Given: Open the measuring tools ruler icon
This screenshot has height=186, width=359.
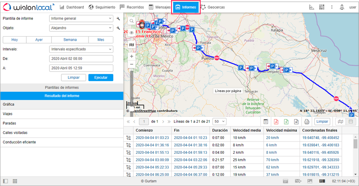Looking at the screenshot, I should click(x=312, y=7).
